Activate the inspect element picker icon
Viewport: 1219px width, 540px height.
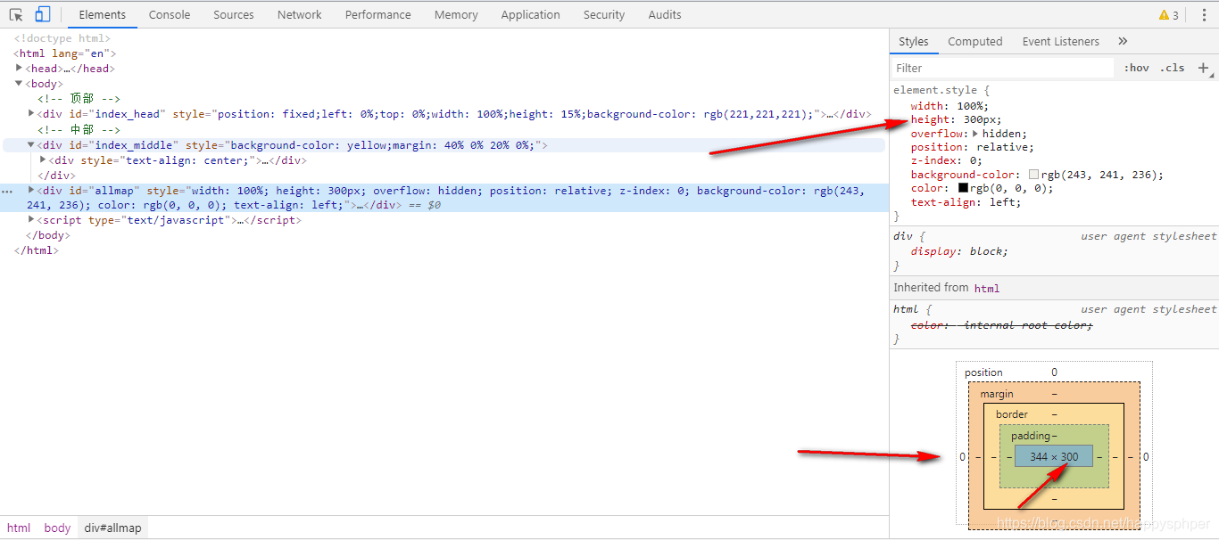(16, 15)
